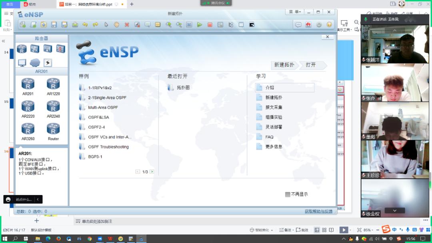Click the yellow palette rectangle tool
The width and height of the screenshot is (432, 243).
tap(158, 25)
